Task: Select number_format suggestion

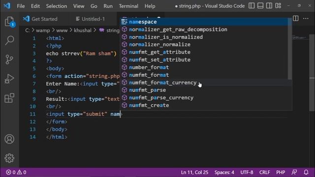Action: pyautogui.click(x=204, y=67)
